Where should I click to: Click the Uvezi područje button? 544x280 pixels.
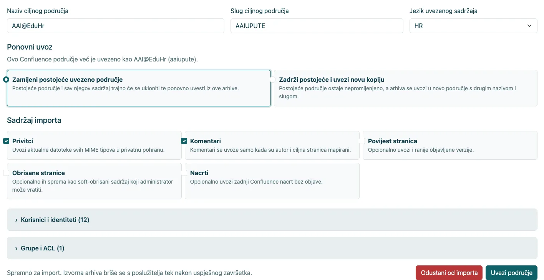511,273
